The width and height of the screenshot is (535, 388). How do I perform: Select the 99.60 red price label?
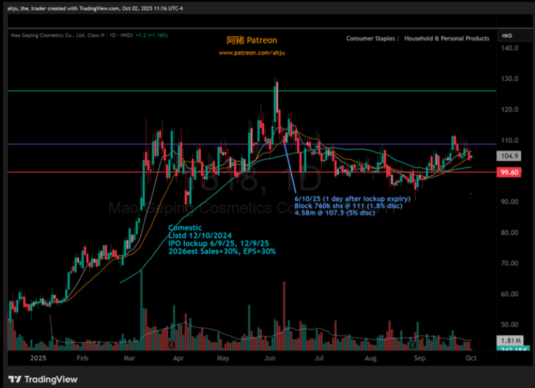pyautogui.click(x=509, y=172)
